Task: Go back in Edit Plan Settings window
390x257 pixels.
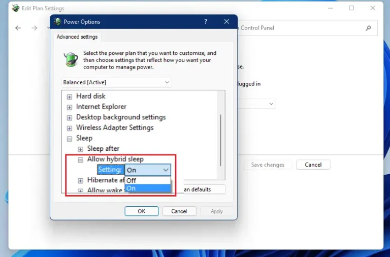Action: (x=18, y=28)
